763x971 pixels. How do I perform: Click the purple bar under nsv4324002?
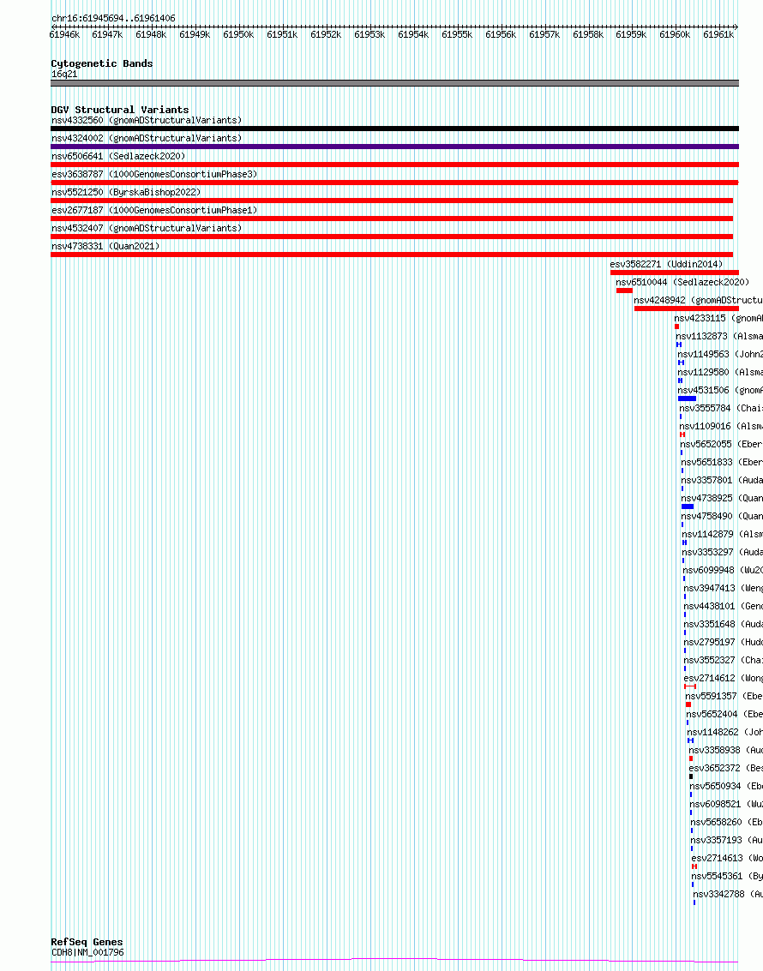394,147
